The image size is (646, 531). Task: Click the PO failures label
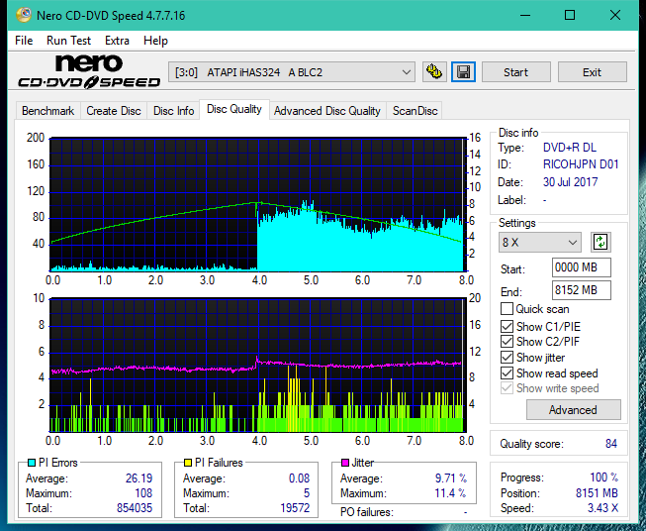pos(367,512)
